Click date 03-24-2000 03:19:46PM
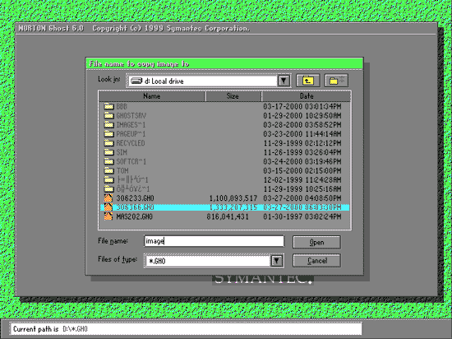The width and height of the screenshot is (452, 339). pos(302,161)
